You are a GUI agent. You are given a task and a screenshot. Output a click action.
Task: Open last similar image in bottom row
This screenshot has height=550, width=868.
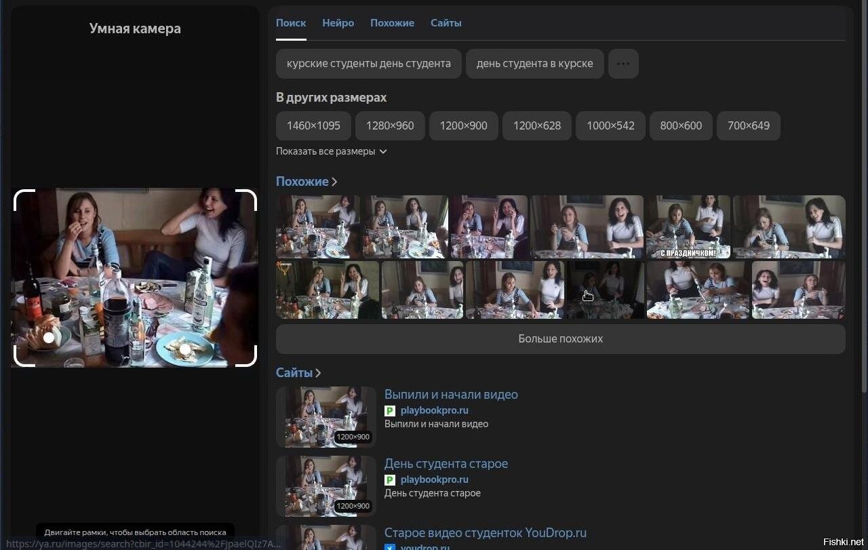point(799,290)
